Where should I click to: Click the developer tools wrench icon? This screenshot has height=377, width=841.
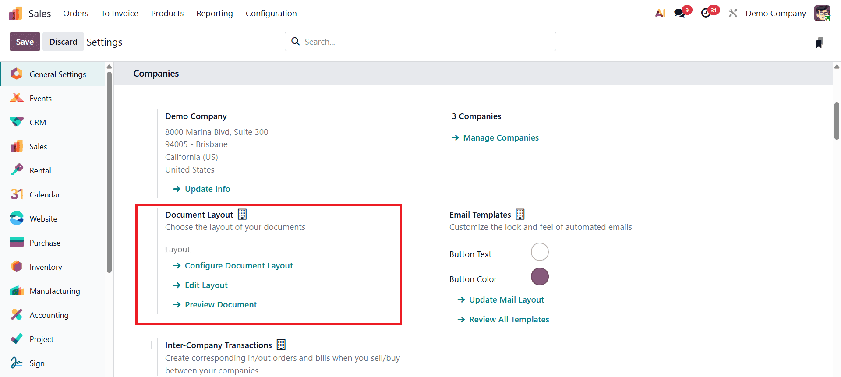[733, 13]
